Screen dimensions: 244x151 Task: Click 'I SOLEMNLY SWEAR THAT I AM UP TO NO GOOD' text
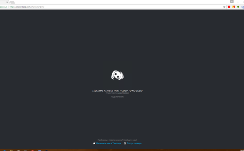click(x=117, y=91)
